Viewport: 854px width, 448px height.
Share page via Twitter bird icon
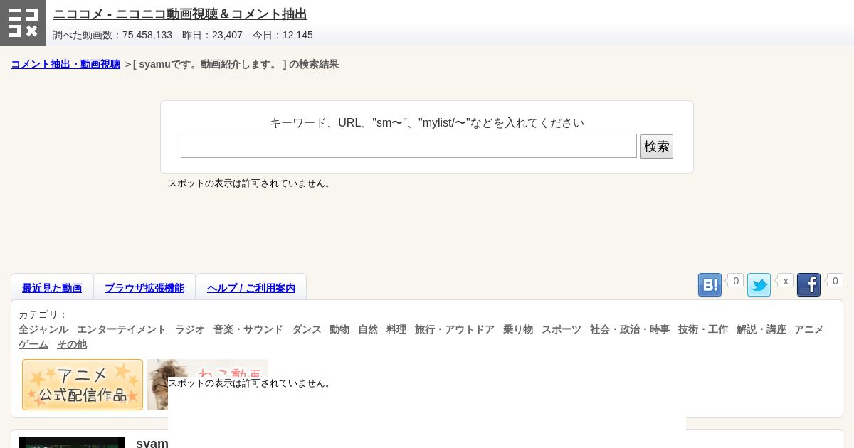(759, 285)
